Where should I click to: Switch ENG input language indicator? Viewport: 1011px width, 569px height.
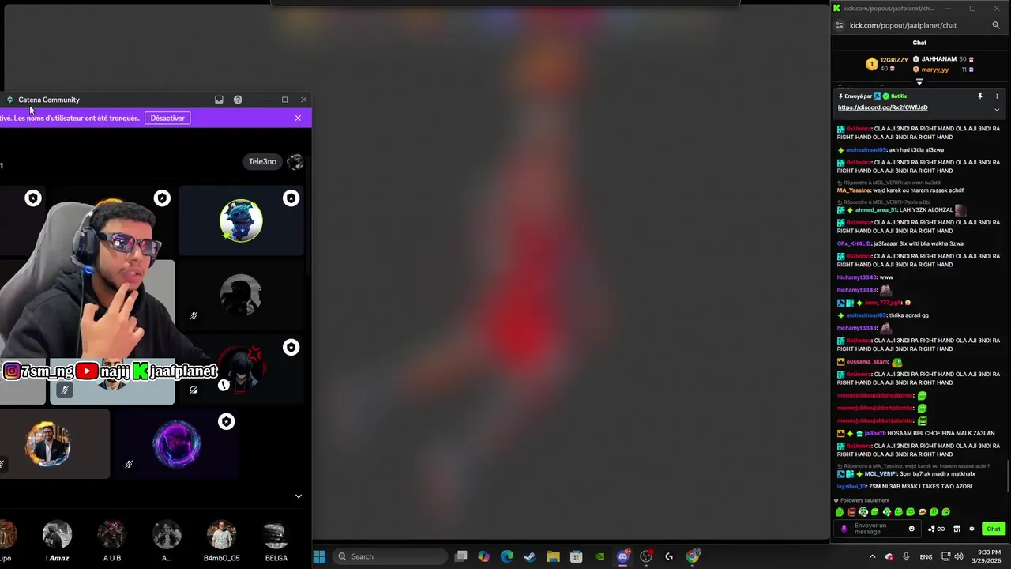pyautogui.click(x=926, y=556)
